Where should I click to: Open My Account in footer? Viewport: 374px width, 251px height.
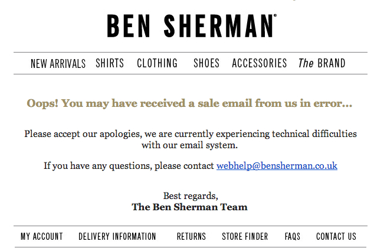(x=41, y=236)
